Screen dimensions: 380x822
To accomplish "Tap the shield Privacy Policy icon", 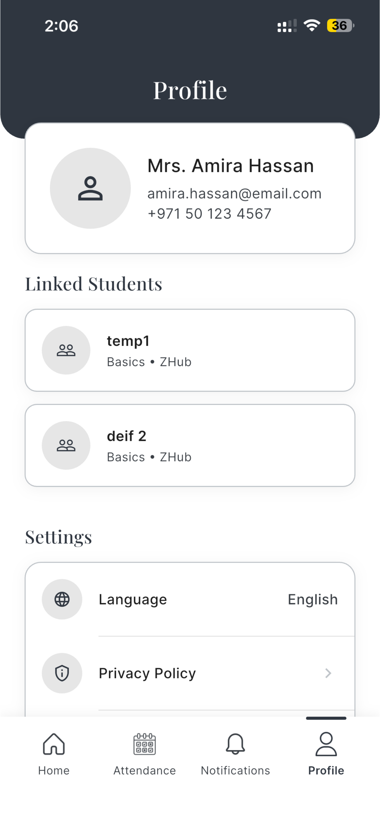I will [62, 673].
